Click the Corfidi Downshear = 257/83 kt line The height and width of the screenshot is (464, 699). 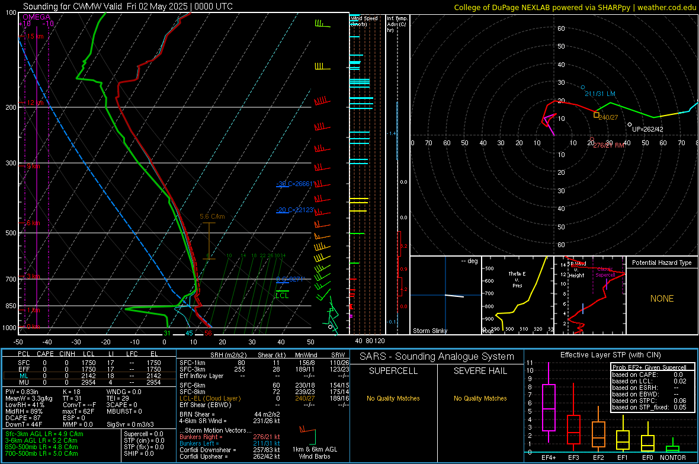(x=230, y=450)
